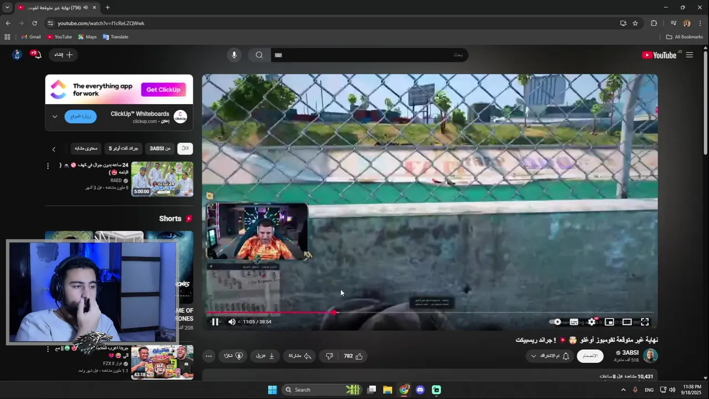
Task: Bookmark this page with star icon
Action: (635, 23)
